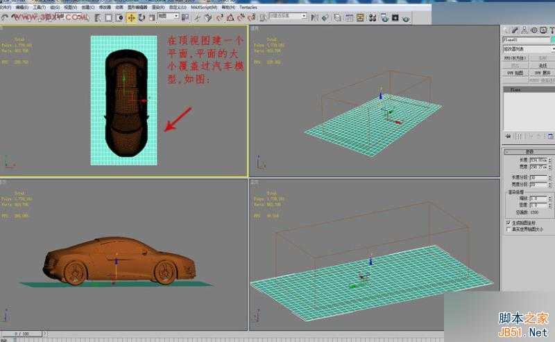Activate the Select and Move tool
Image resolution: width=555 pixels, height=342 pixels.
point(131,18)
